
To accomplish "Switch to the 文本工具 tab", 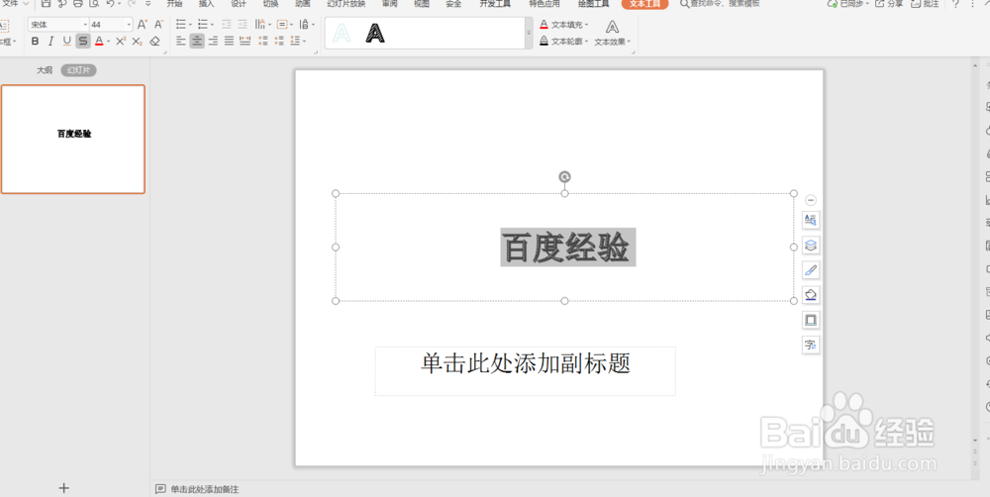I will tap(644, 4).
